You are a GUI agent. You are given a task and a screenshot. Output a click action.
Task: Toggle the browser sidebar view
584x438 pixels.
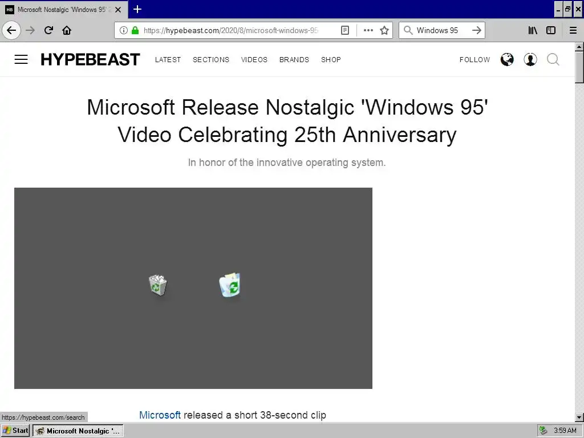pos(551,30)
